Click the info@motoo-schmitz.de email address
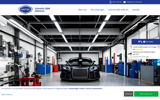This screenshot has width=160, height=100. [x=134, y=2]
